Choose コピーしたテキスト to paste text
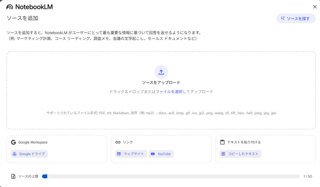Image resolution: width=320 pixels, height=187 pixels. point(240,154)
